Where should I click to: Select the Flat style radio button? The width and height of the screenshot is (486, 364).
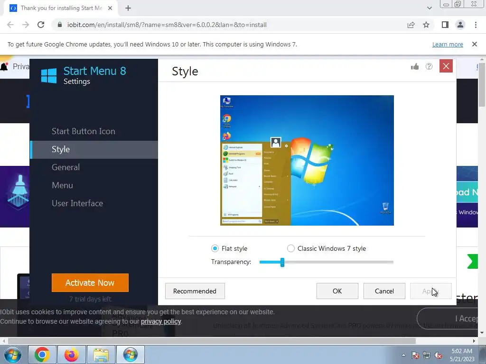coord(215,248)
